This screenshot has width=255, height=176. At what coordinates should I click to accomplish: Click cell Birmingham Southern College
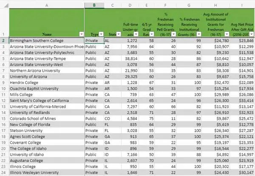click(x=47, y=41)
